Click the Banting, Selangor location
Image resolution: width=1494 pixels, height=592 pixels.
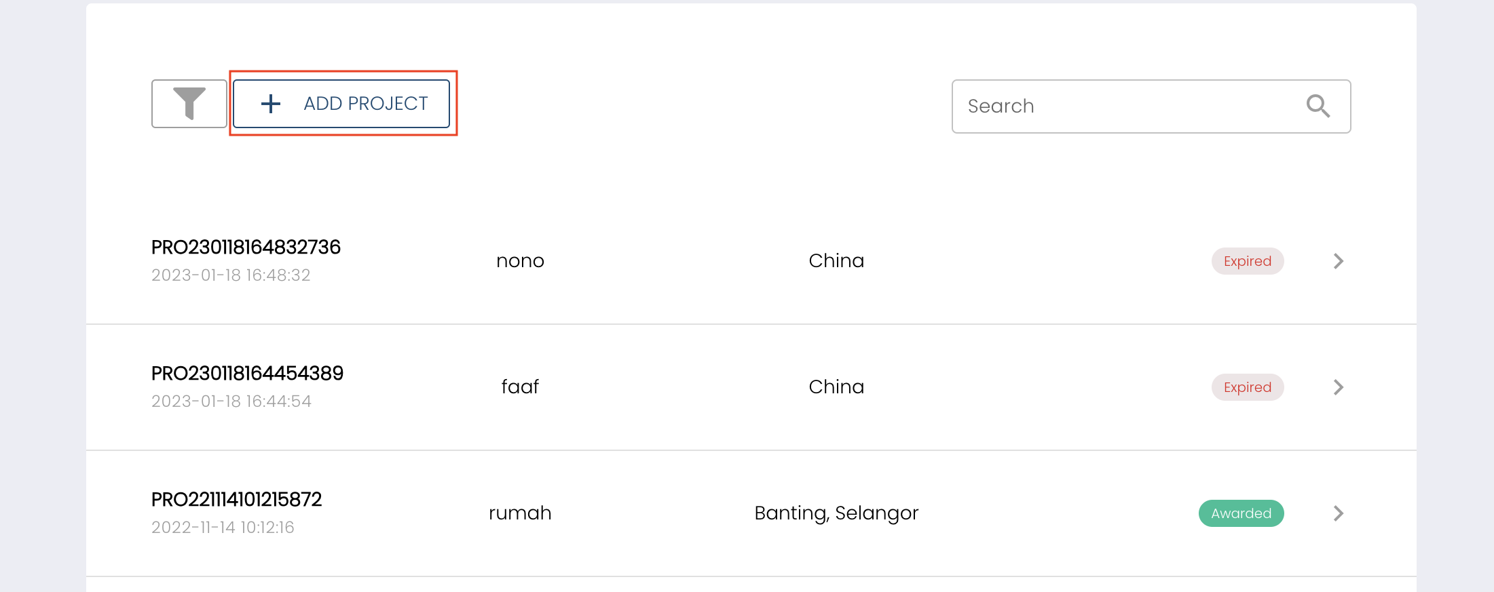(x=836, y=513)
